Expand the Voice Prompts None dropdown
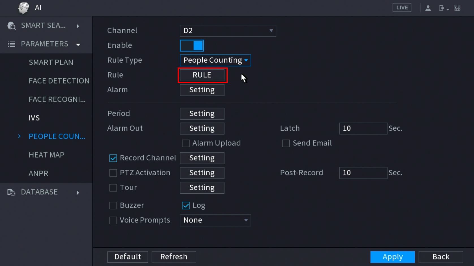The width and height of the screenshot is (474, 266). click(215, 220)
